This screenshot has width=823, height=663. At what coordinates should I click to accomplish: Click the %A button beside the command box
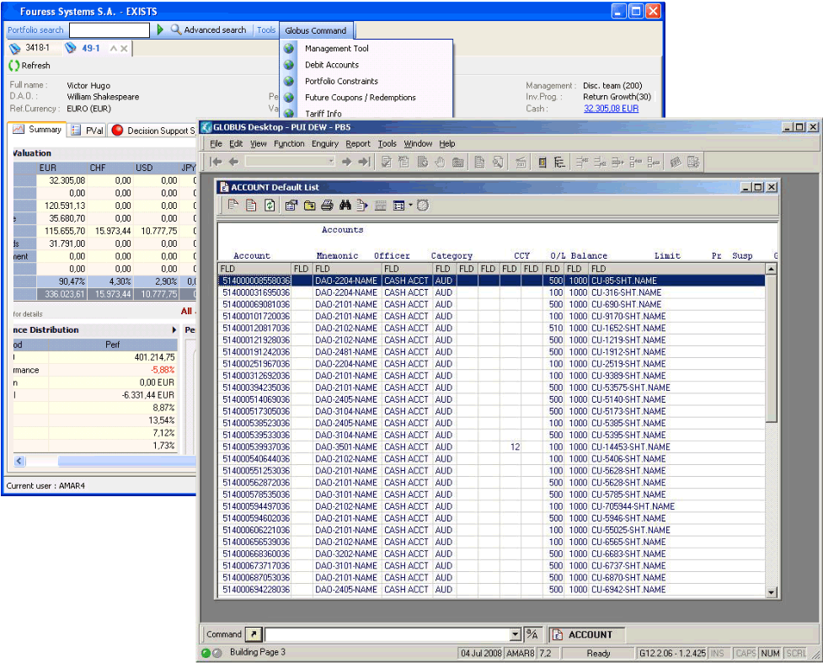coord(532,634)
